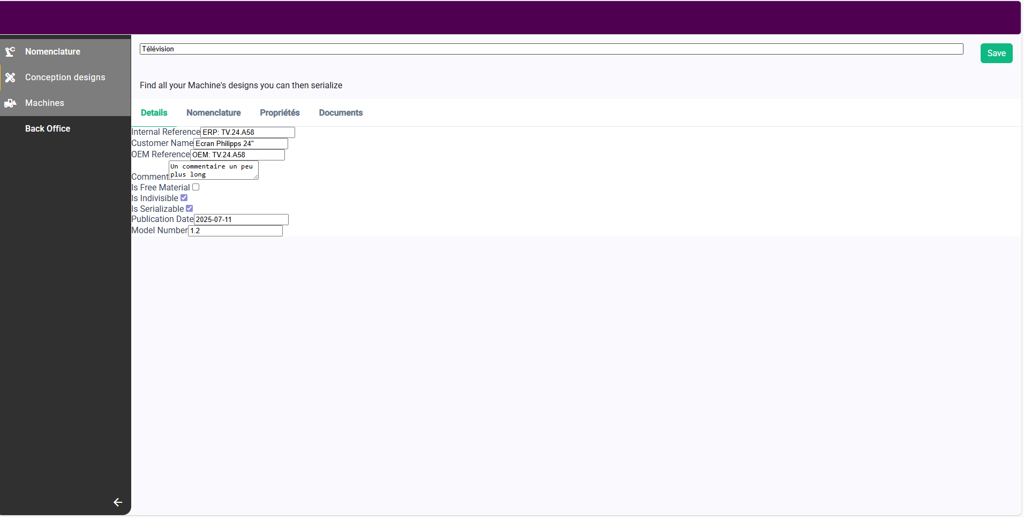Save the design with the Save button

tap(996, 53)
